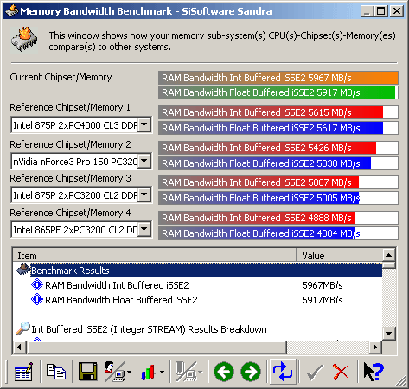Click the red X cancel icon
The image size is (409, 389).
pos(341,372)
